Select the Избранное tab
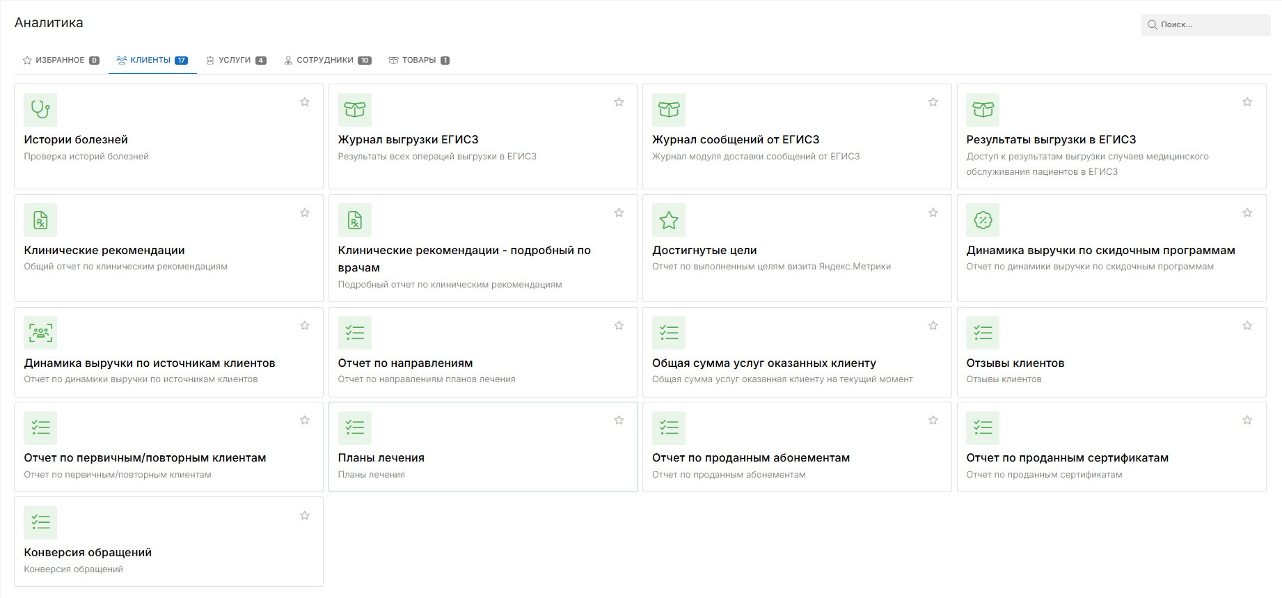This screenshot has width=1282, height=598. click(60, 61)
